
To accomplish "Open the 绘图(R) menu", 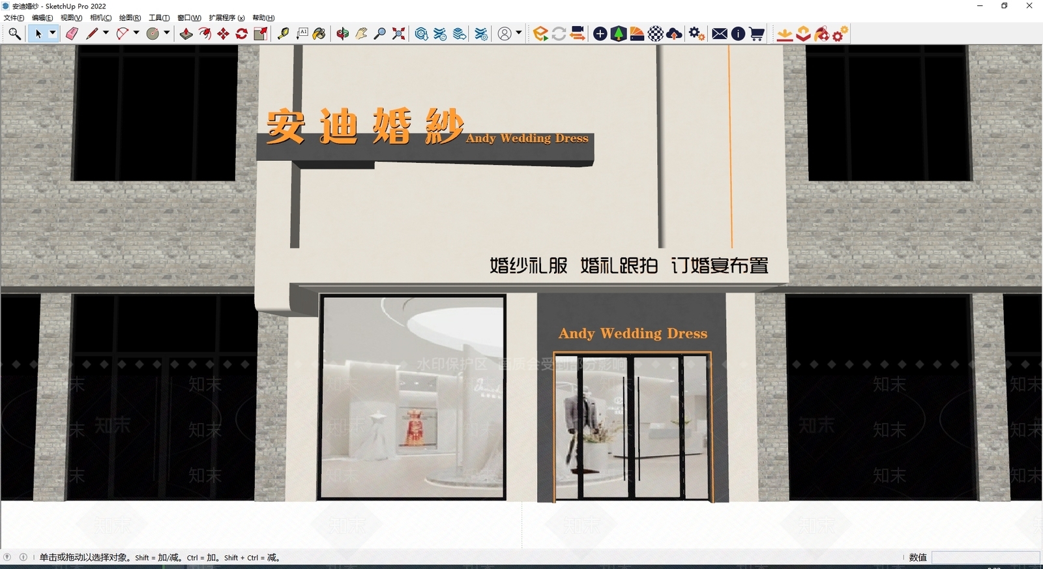I will [130, 18].
